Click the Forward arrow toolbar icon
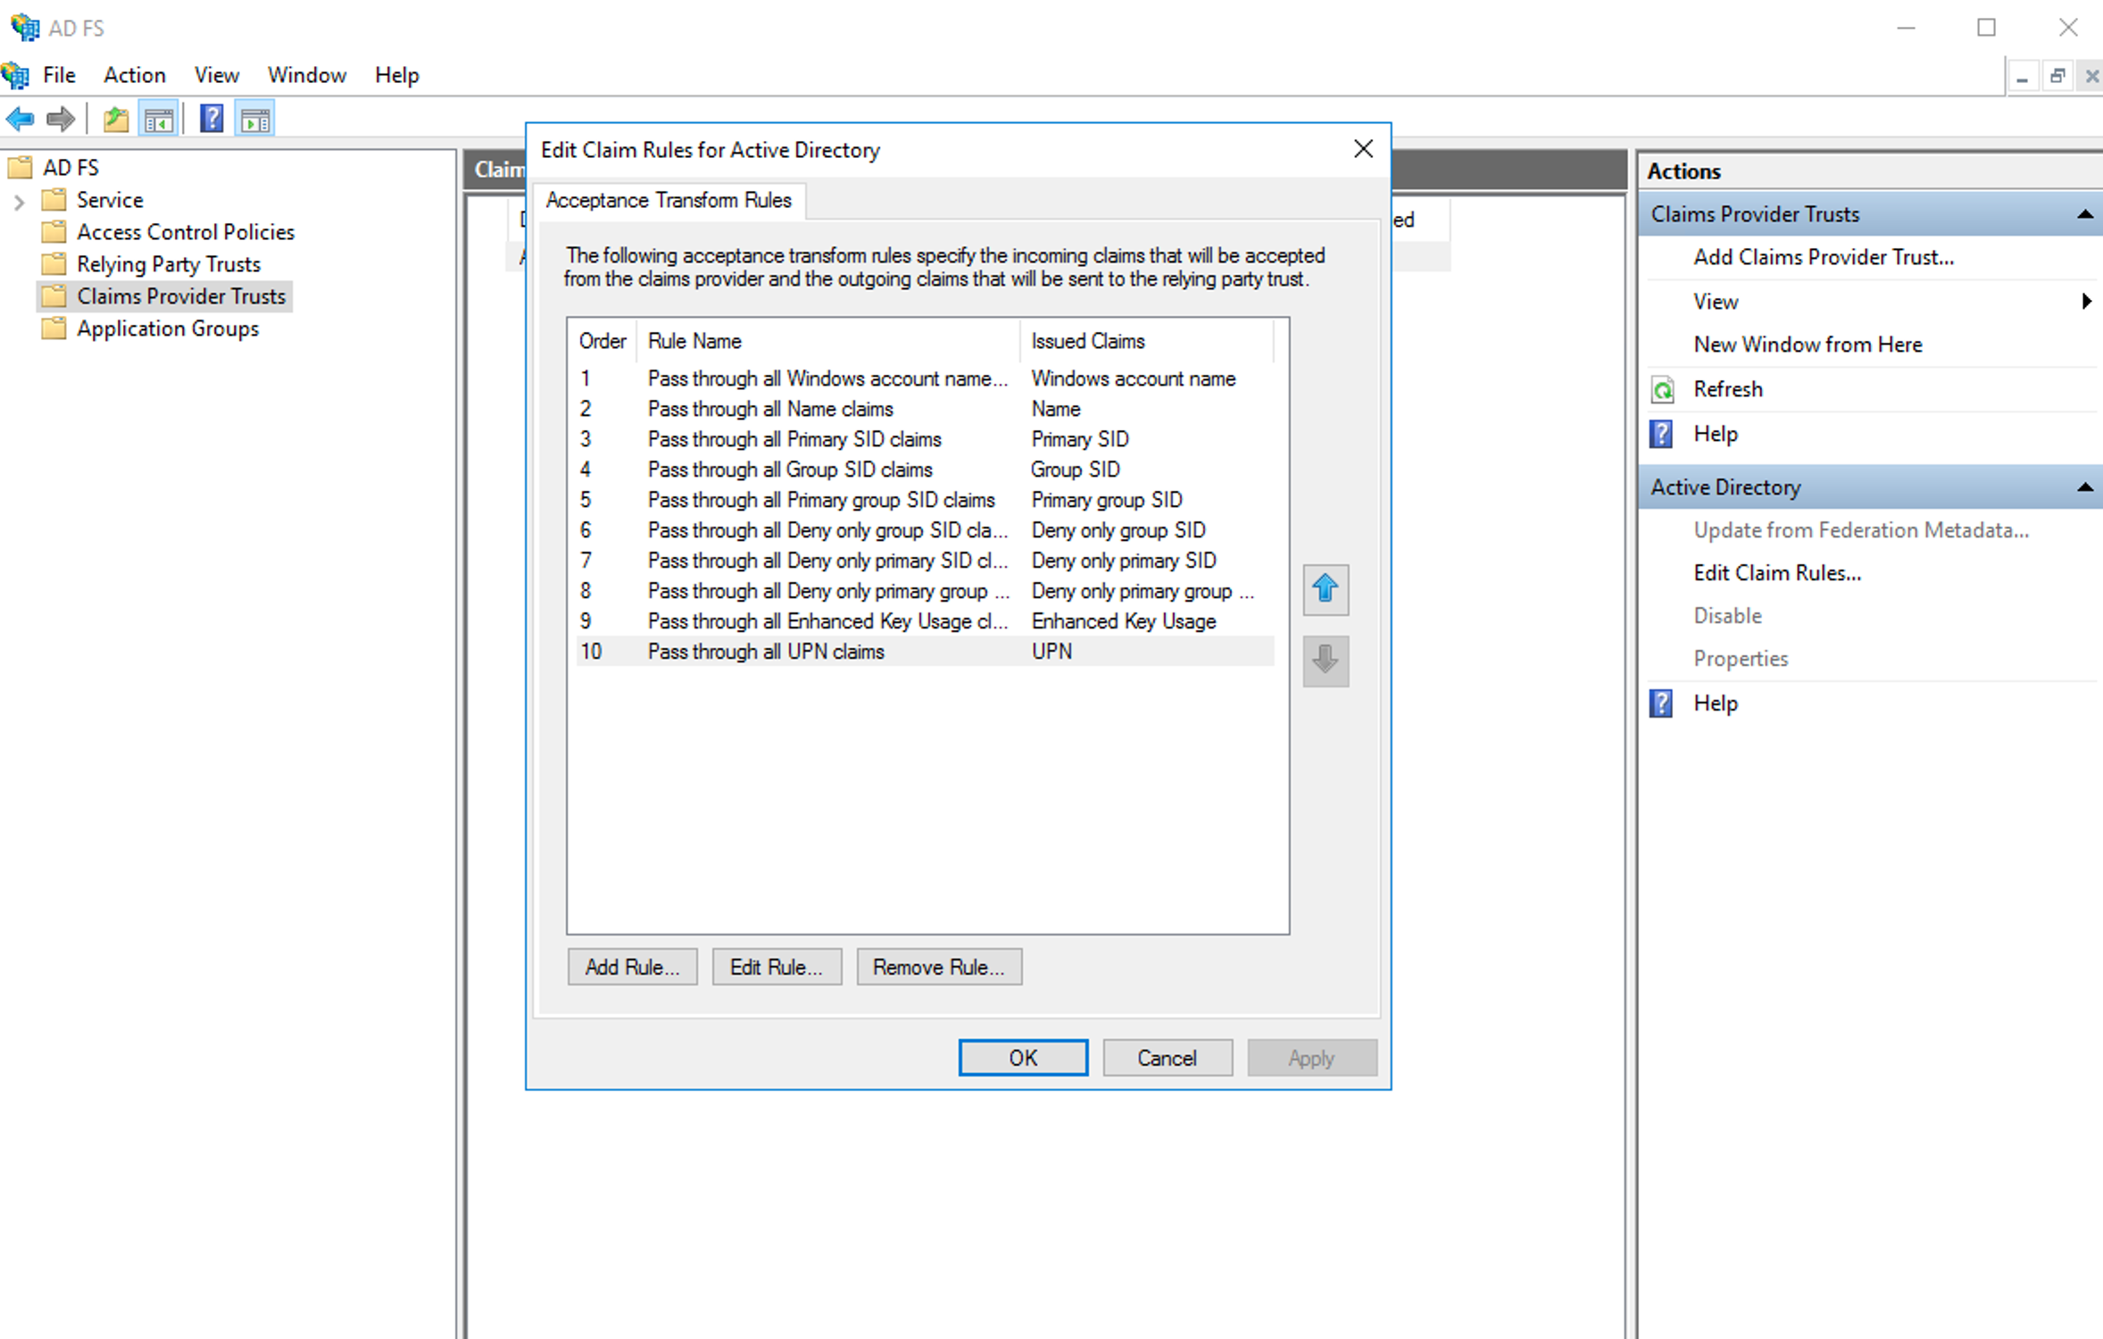The width and height of the screenshot is (2103, 1339). (x=61, y=119)
